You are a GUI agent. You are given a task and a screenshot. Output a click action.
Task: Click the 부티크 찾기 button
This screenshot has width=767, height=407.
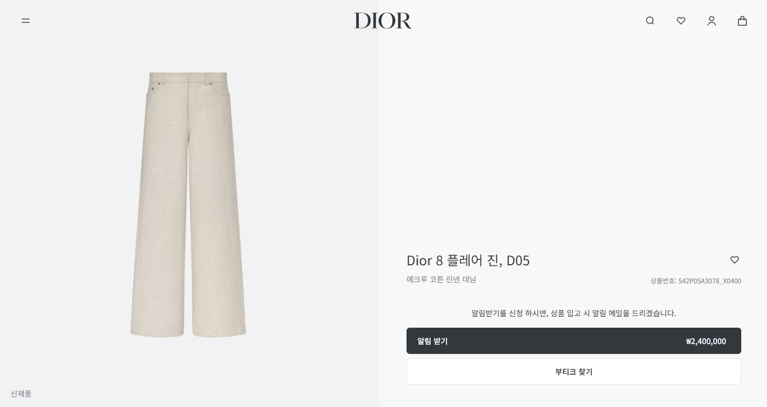point(574,371)
